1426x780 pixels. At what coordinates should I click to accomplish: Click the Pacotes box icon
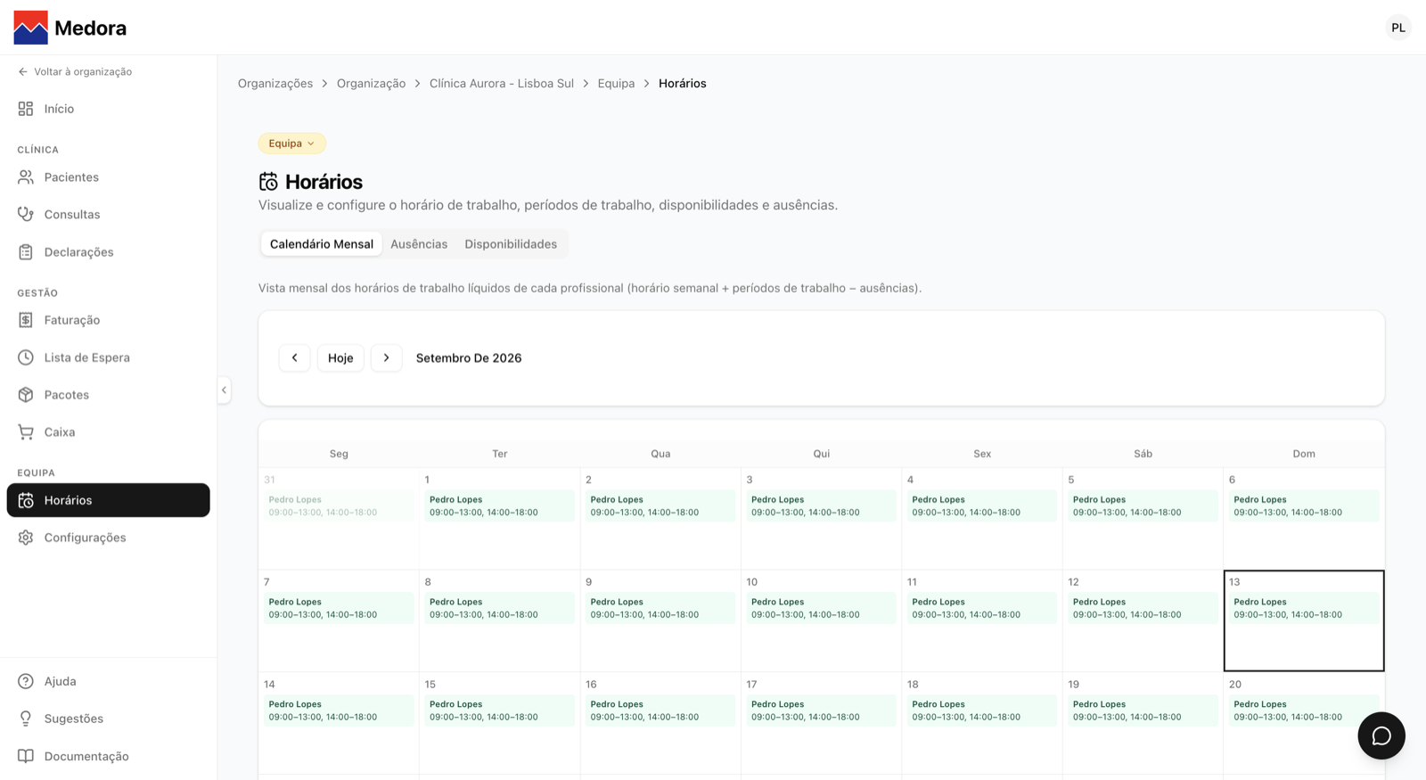pyautogui.click(x=26, y=395)
